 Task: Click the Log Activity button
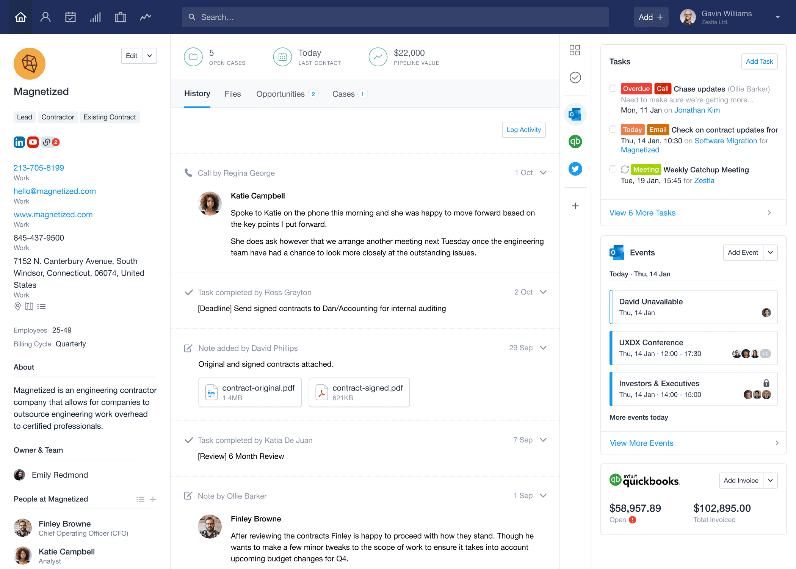pos(524,129)
